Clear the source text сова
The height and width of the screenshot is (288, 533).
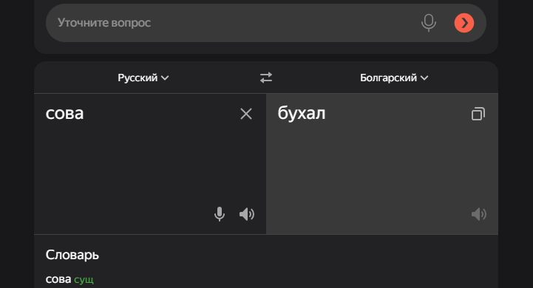click(x=246, y=114)
